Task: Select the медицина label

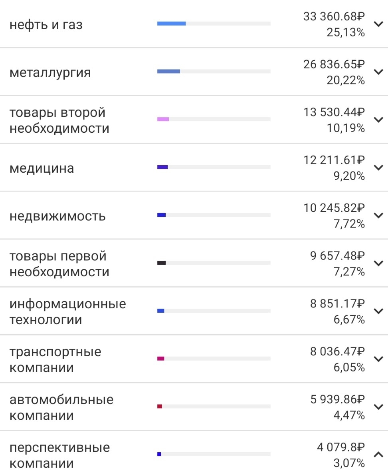Action: [42, 168]
